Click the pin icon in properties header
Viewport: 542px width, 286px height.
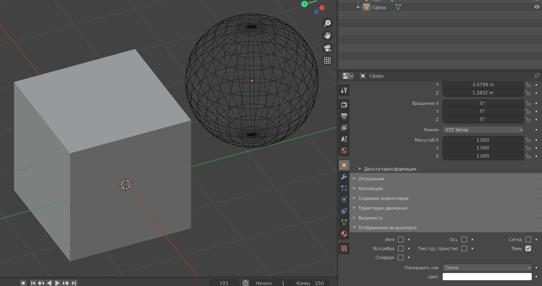click(537, 76)
